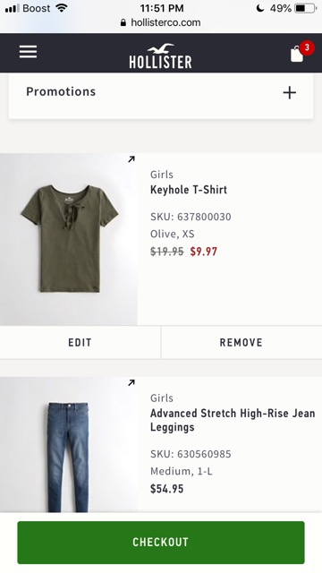
Task: View the olive Keyhole T-Shirt image
Action: [x=69, y=239]
